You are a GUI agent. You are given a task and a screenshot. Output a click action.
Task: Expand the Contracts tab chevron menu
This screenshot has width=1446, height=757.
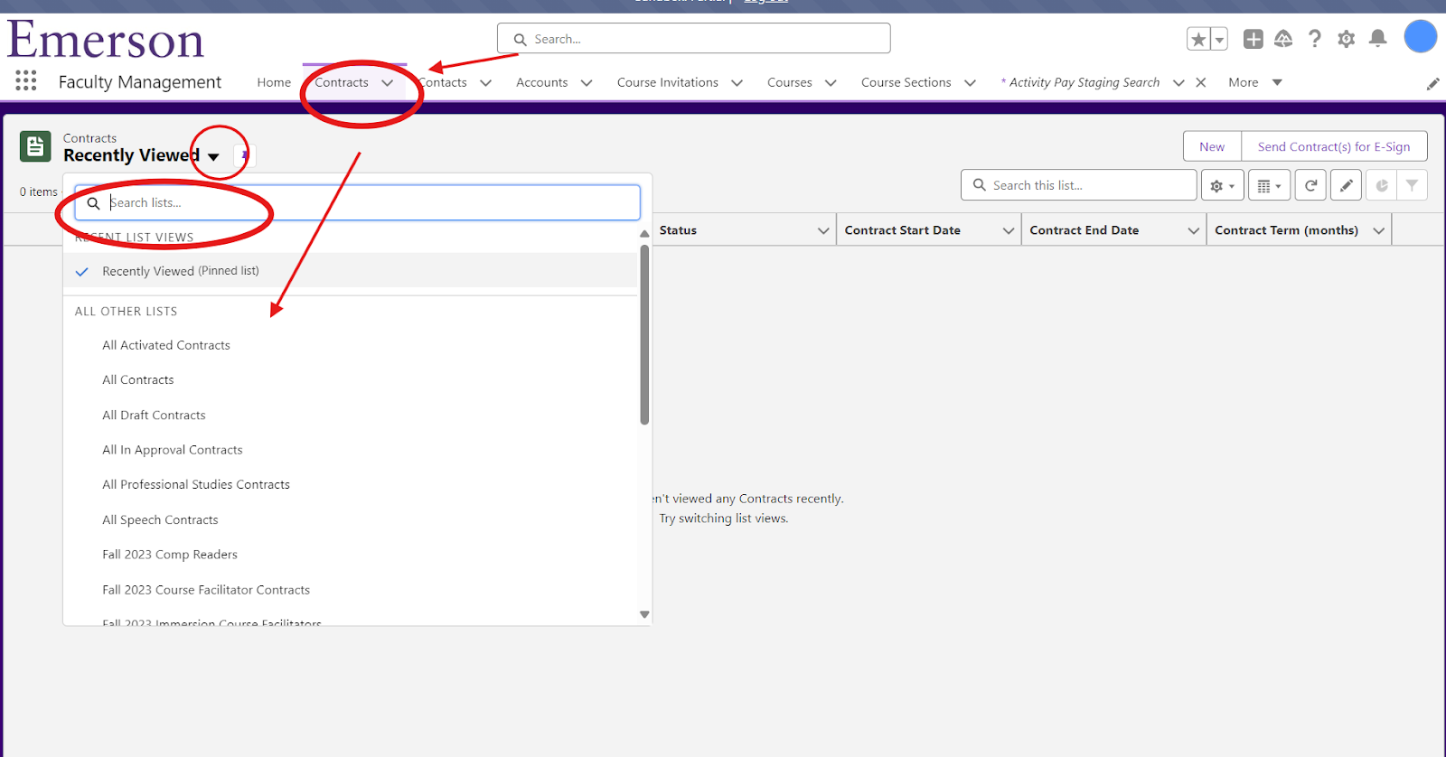[388, 83]
